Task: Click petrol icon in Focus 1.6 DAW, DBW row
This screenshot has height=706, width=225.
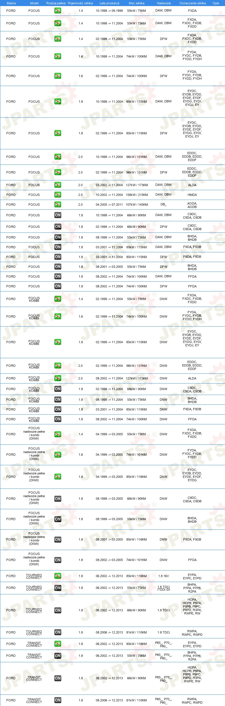Action: tap(58, 56)
